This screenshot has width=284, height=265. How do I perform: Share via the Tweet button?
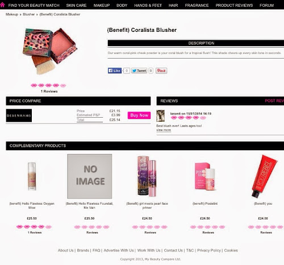[139, 71]
